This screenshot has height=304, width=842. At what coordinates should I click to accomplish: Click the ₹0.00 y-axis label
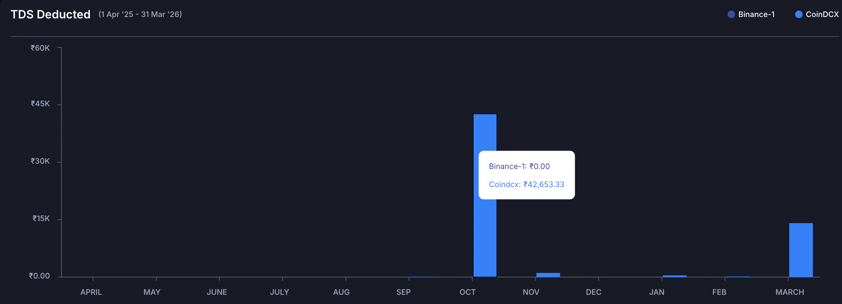click(39, 276)
